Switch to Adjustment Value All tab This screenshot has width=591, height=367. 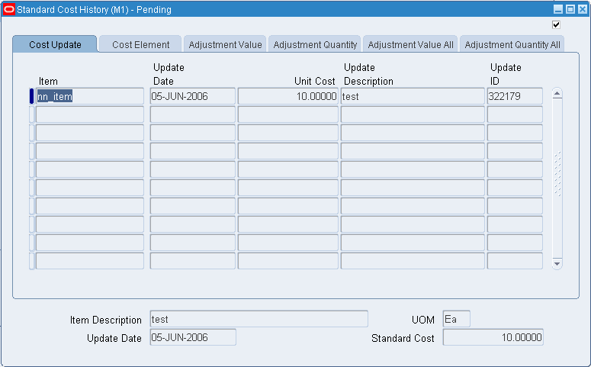(x=410, y=44)
